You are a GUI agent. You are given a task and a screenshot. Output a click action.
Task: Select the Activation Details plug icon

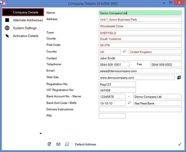point(7,36)
